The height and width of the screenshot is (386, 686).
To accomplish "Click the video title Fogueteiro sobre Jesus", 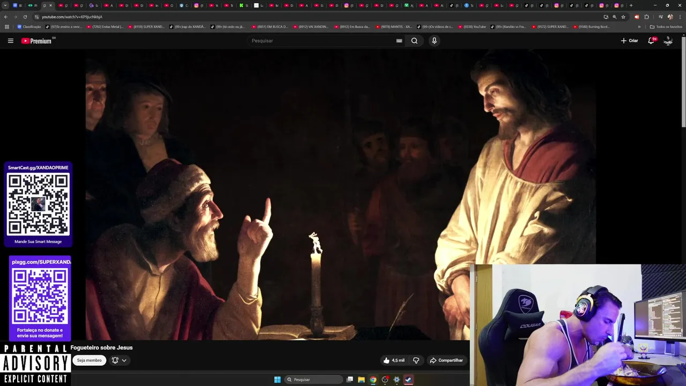I will tap(101, 347).
